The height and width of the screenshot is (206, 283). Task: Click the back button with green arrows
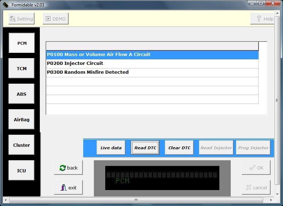tap(68, 168)
